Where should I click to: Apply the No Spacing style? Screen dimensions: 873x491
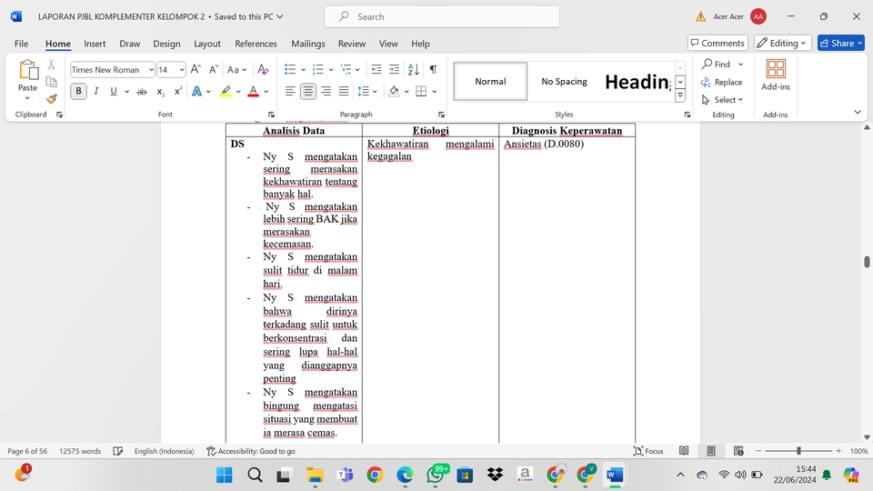[x=564, y=81]
